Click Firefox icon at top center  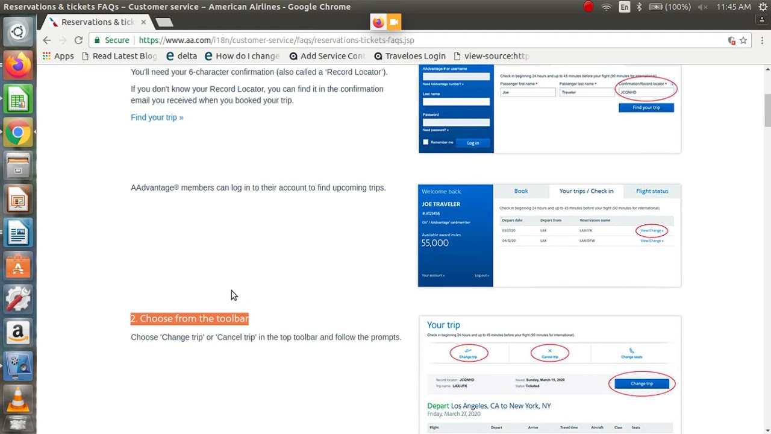(x=378, y=22)
